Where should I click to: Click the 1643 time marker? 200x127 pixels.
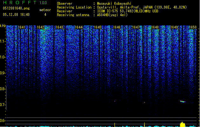pos(60,27)
